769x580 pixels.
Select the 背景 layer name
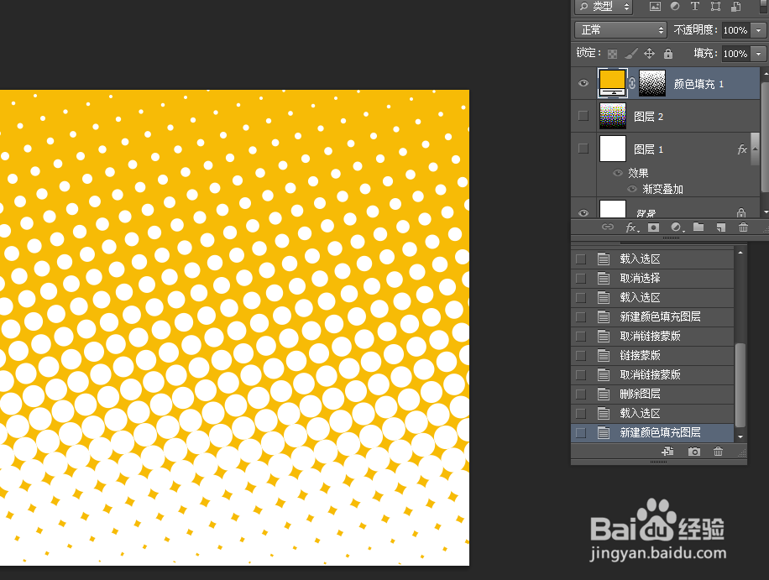[x=646, y=213]
